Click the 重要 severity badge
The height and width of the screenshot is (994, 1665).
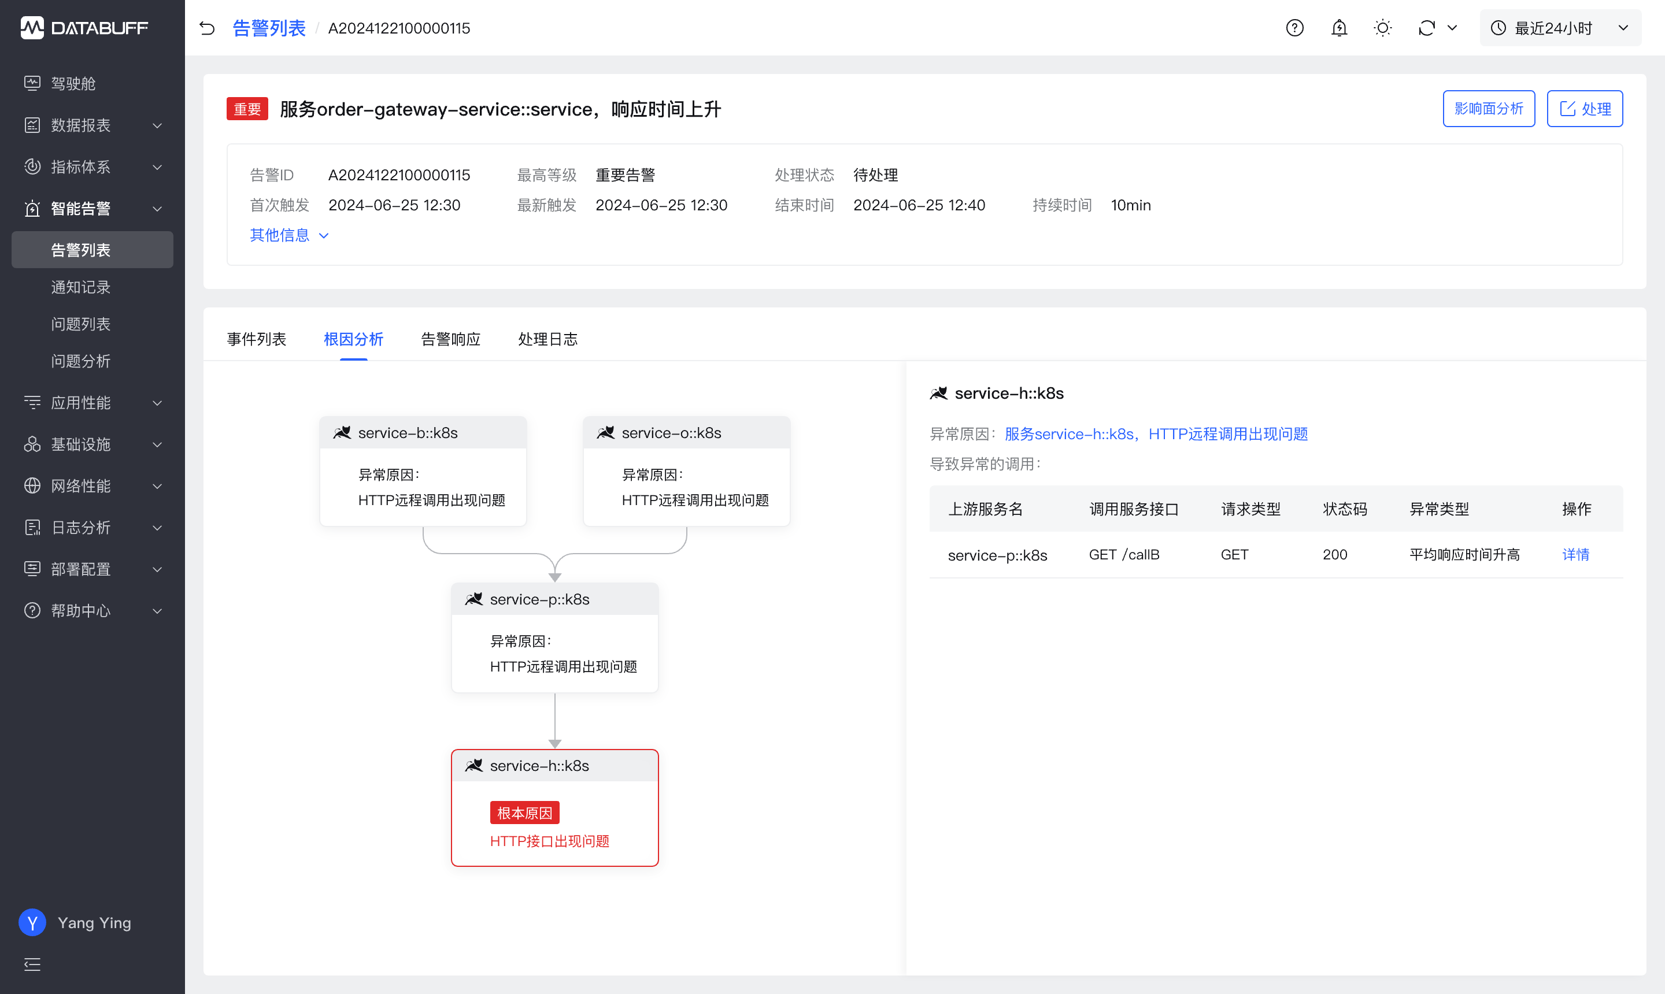click(x=247, y=109)
